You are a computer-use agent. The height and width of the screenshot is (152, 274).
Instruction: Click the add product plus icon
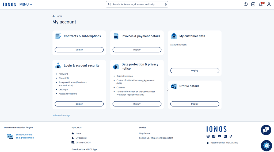pyautogui.click(x=253, y=4)
